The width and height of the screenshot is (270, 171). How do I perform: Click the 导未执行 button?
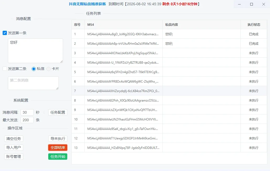[58, 139]
